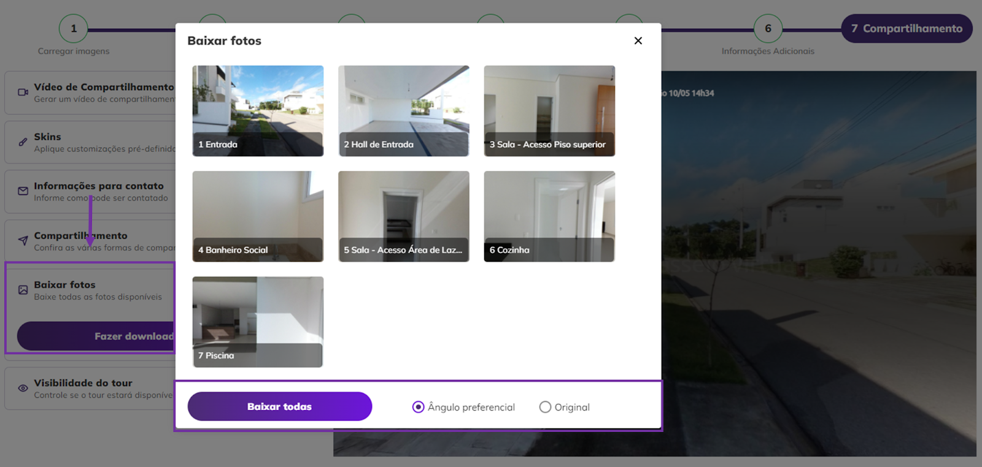Open the Informações para contato section
Screen dimensions: 982x467
pyautogui.click(x=90, y=191)
